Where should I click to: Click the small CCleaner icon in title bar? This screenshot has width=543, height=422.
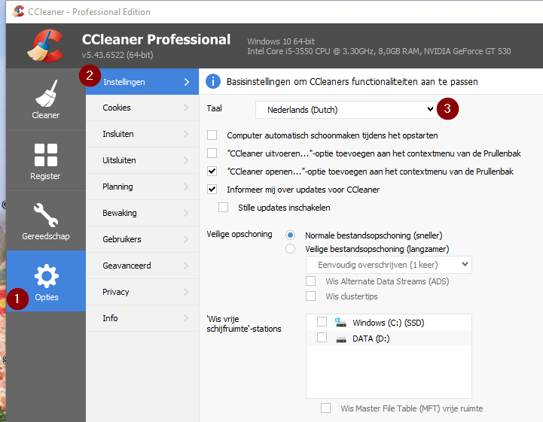tap(18, 11)
